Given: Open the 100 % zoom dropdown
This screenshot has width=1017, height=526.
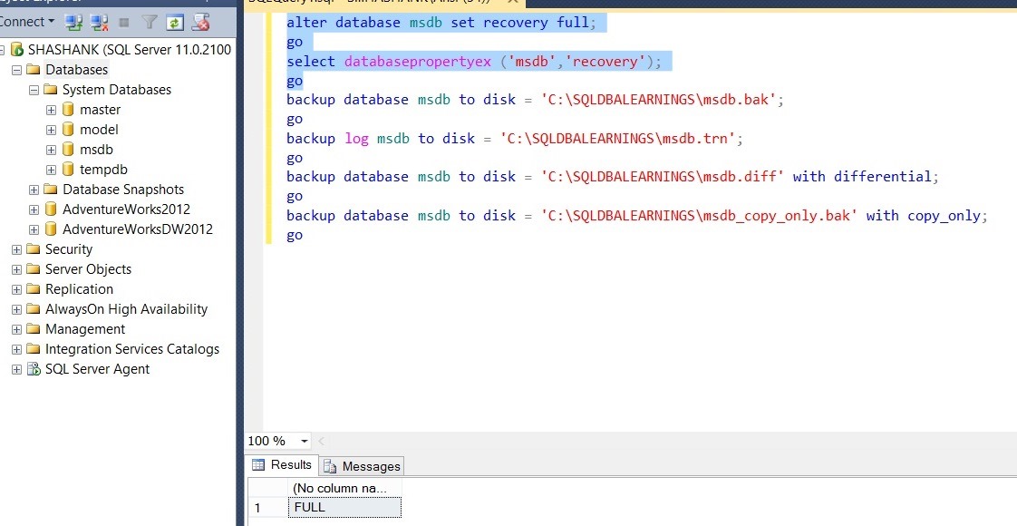Looking at the screenshot, I should click(x=305, y=441).
